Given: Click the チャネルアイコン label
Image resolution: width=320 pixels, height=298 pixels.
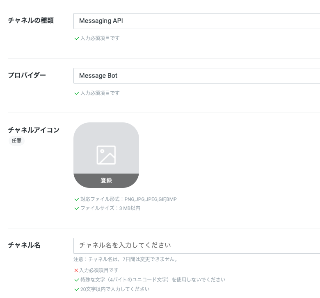Looking at the screenshot, I should click(x=34, y=130).
